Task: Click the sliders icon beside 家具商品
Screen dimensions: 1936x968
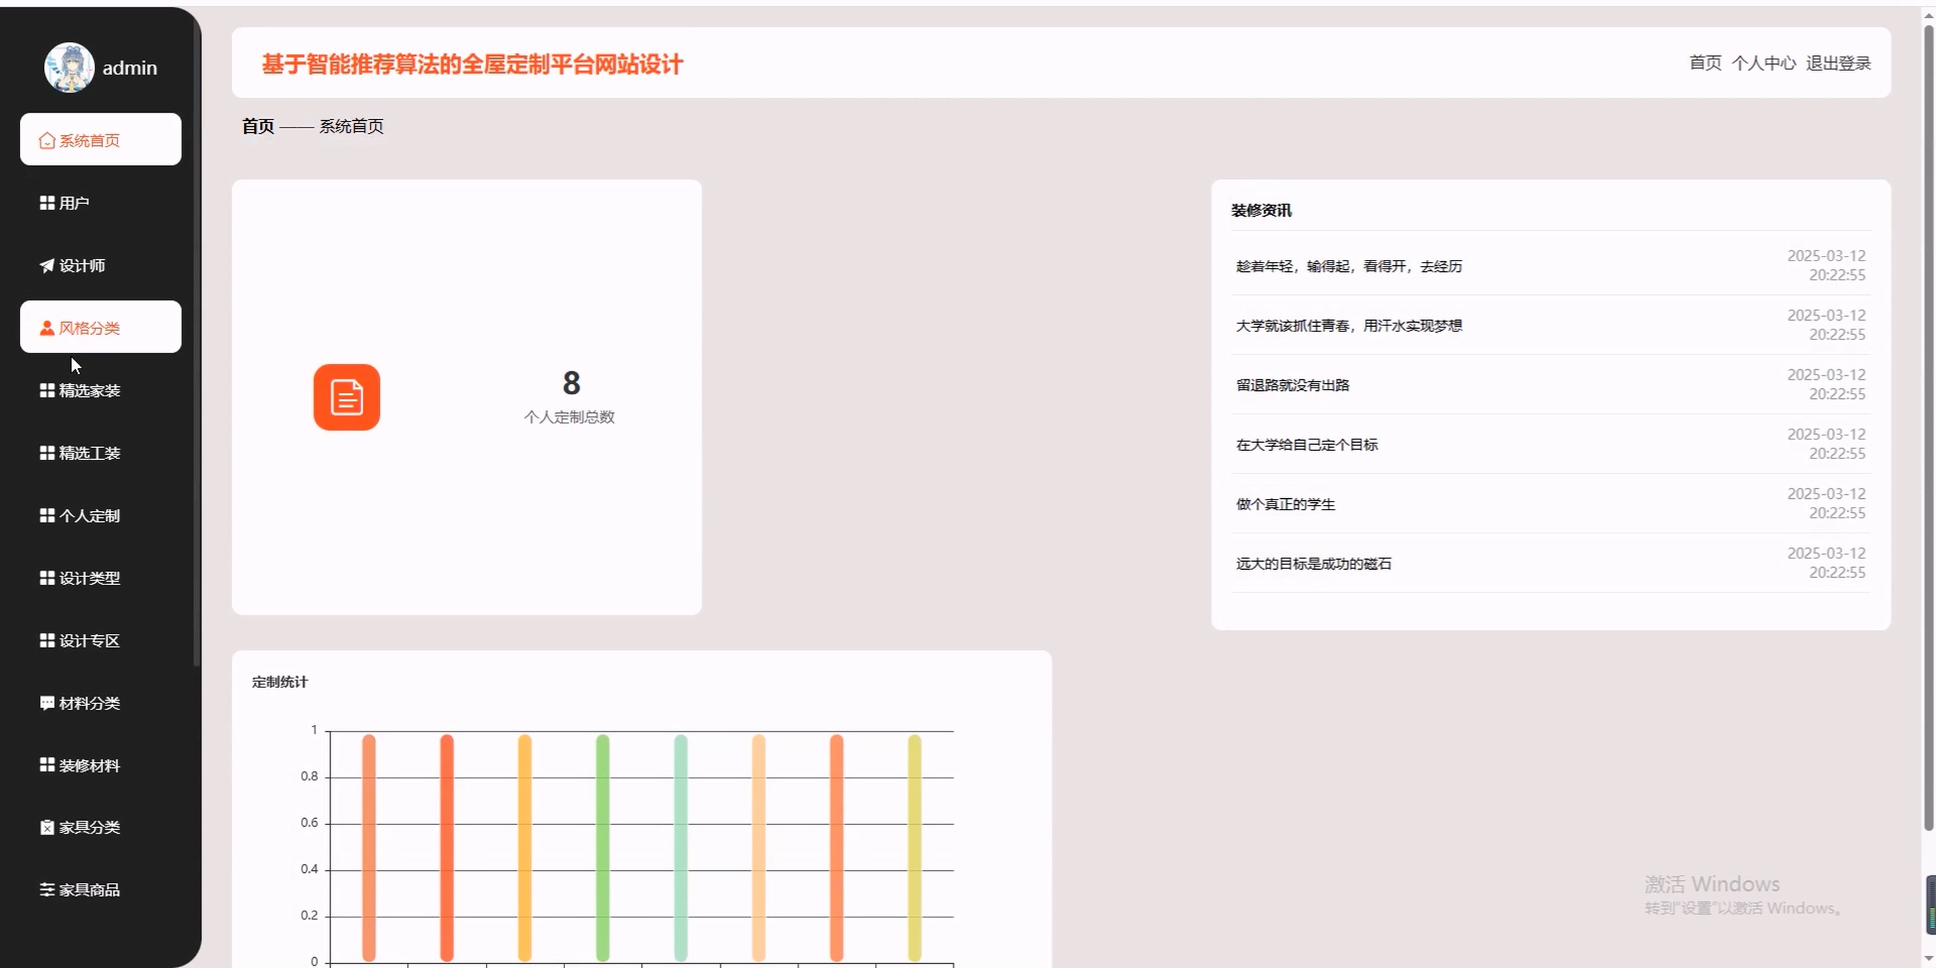Action: pos(47,890)
